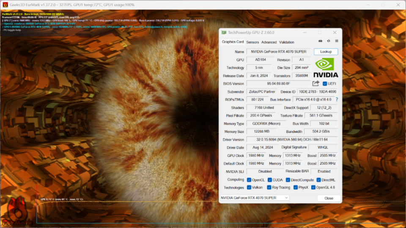Click the 12288 MB memory size value

click(x=261, y=132)
